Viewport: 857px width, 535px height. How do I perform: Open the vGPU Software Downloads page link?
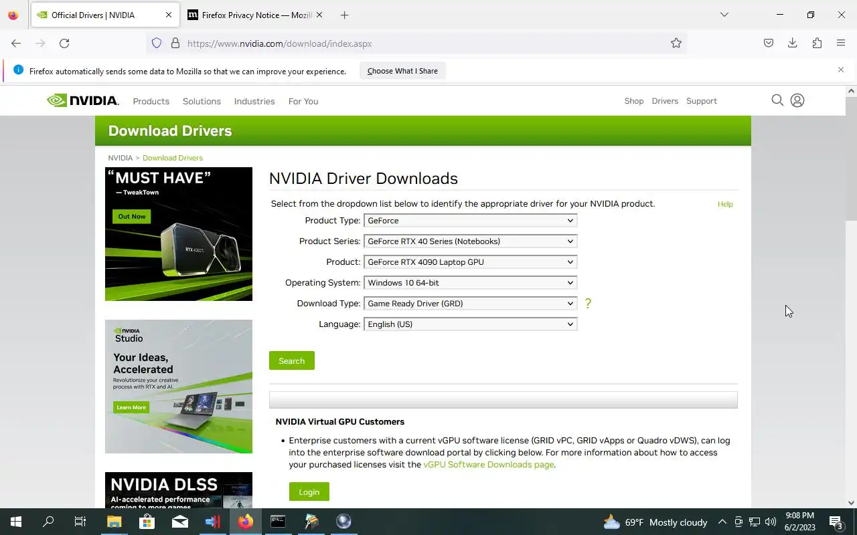489,464
